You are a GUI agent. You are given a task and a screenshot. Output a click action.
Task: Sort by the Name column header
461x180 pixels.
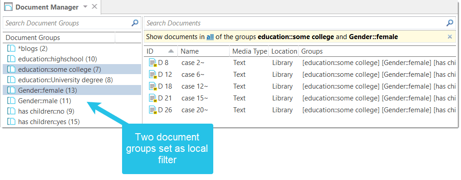point(203,51)
